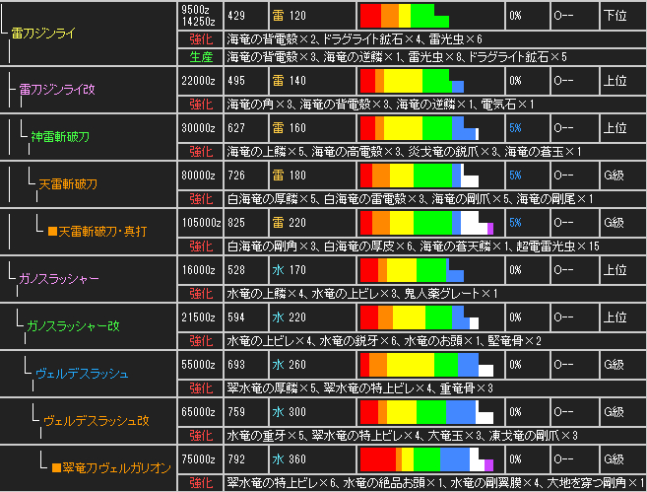This screenshot has height=492, width=647.
Task: Click the 生産 label for 雷刀ジンライ
Action: [x=201, y=57]
